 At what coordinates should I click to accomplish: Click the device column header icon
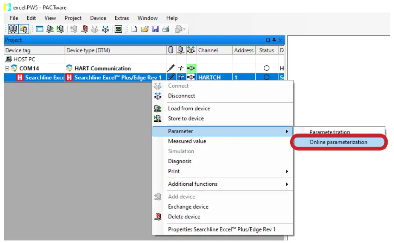click(181, 50)
